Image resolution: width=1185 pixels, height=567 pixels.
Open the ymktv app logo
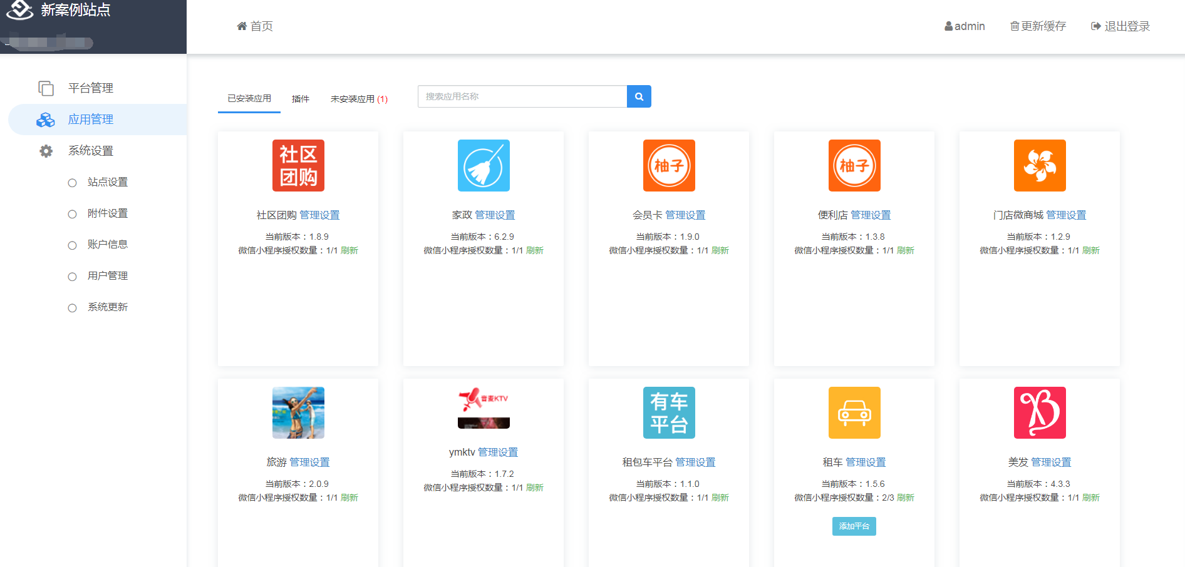tap(484, 407)
